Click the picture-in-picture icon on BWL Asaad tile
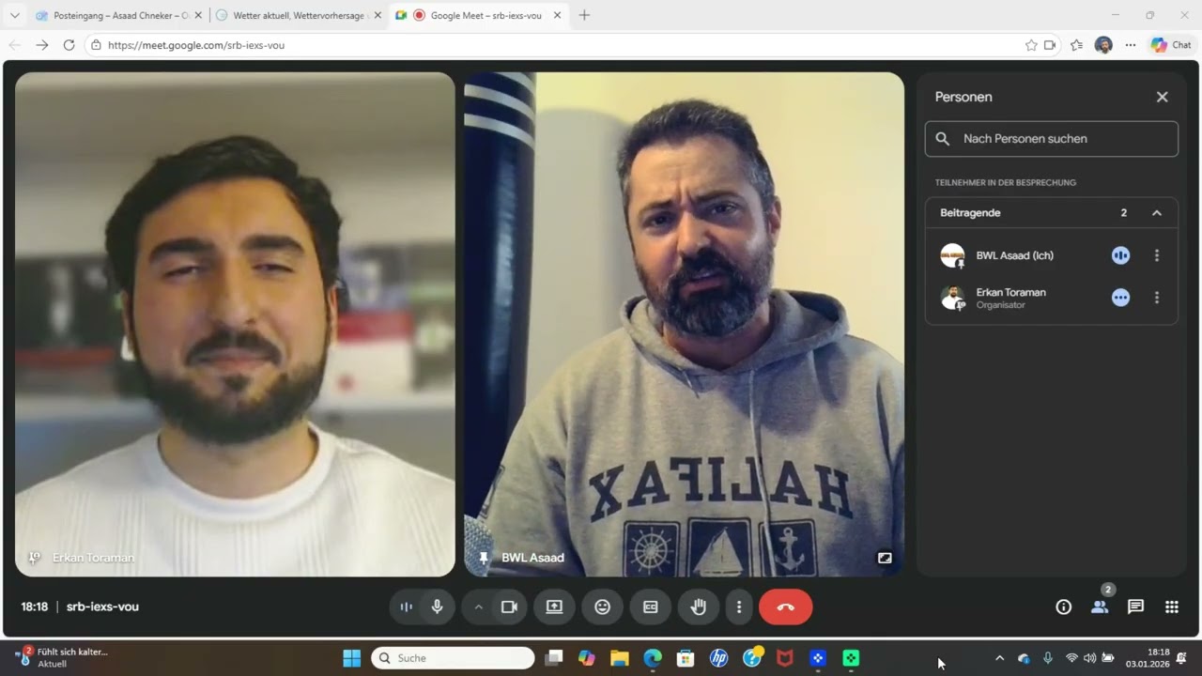Viewport: 1202px width, 676px height. 885,558
